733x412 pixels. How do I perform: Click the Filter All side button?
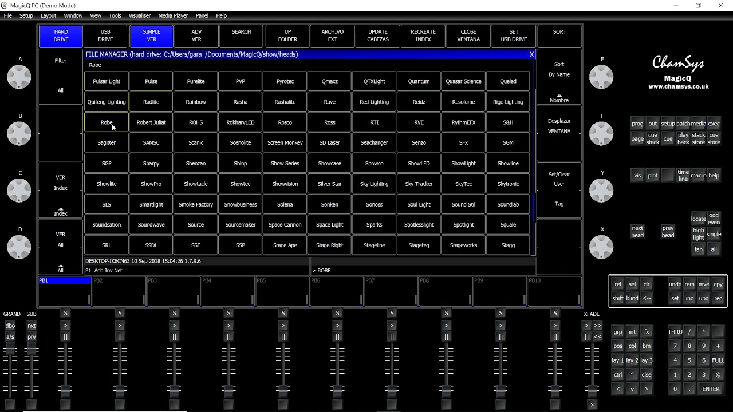(61, 77)
